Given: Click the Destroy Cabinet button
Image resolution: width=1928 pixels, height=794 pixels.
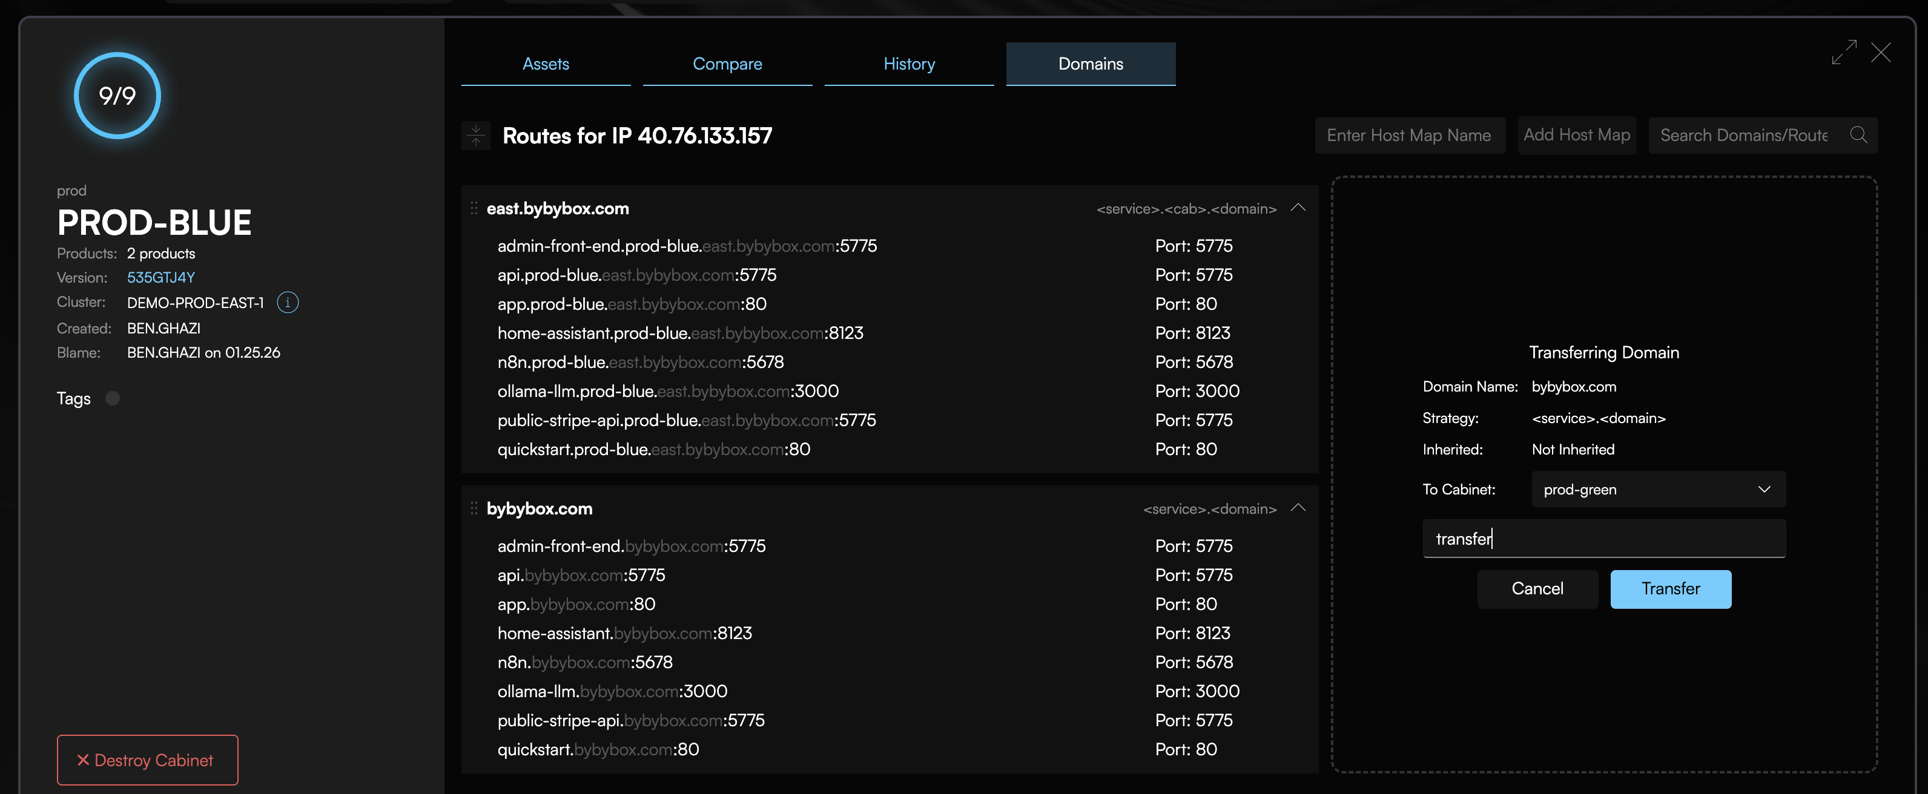Looking at the screenshot, I should point(147,760).
